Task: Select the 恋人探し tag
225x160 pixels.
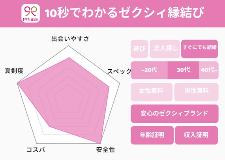Action: click(165, 49)
